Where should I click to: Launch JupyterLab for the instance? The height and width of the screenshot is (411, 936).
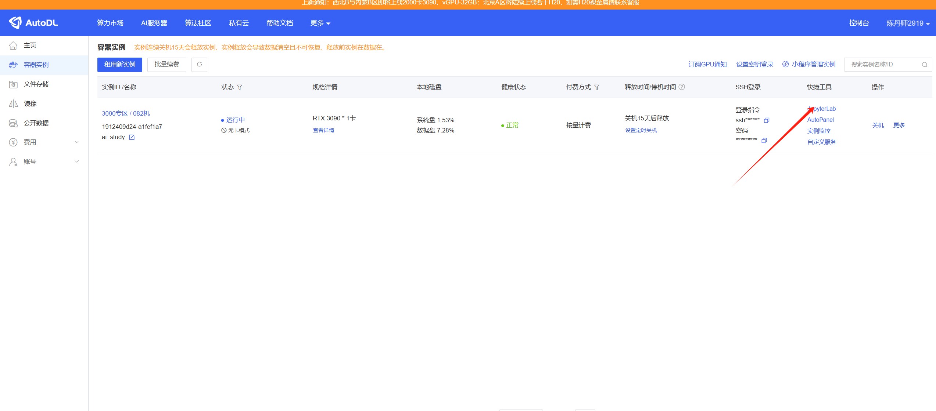[821, 109]
